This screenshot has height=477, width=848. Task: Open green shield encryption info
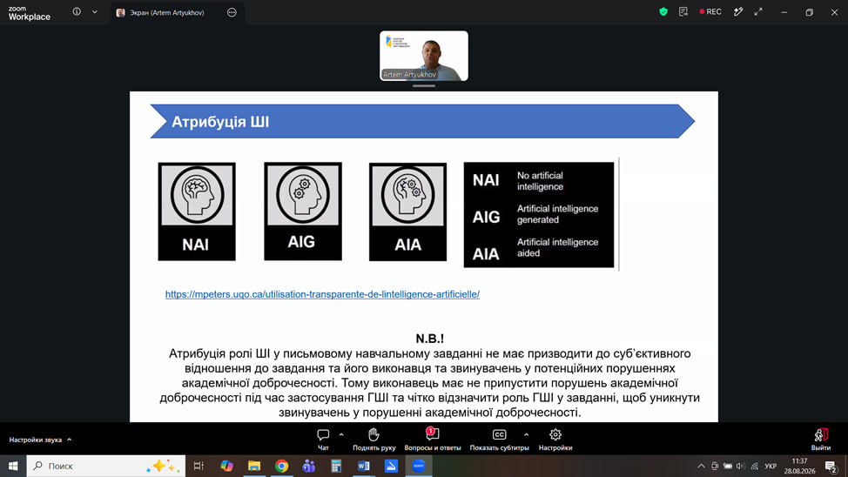663,12
